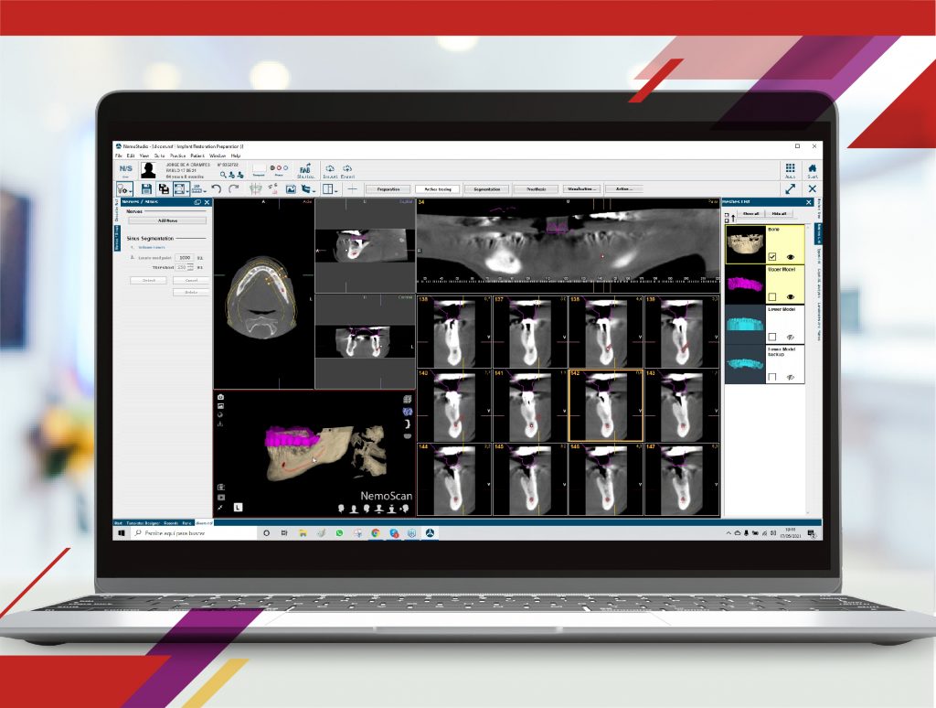Open the 2D/3D view mode dropdown

coord(198,189)
